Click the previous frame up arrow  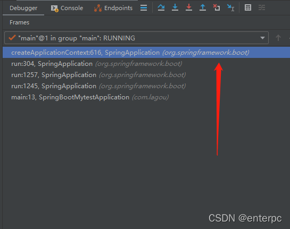coord(278,38)
